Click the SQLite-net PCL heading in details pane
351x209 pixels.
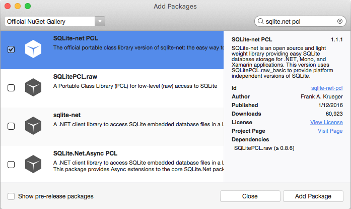[x=252, y=39]
